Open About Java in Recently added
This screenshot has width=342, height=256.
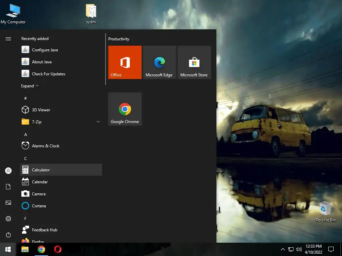[x=61, y=62]
